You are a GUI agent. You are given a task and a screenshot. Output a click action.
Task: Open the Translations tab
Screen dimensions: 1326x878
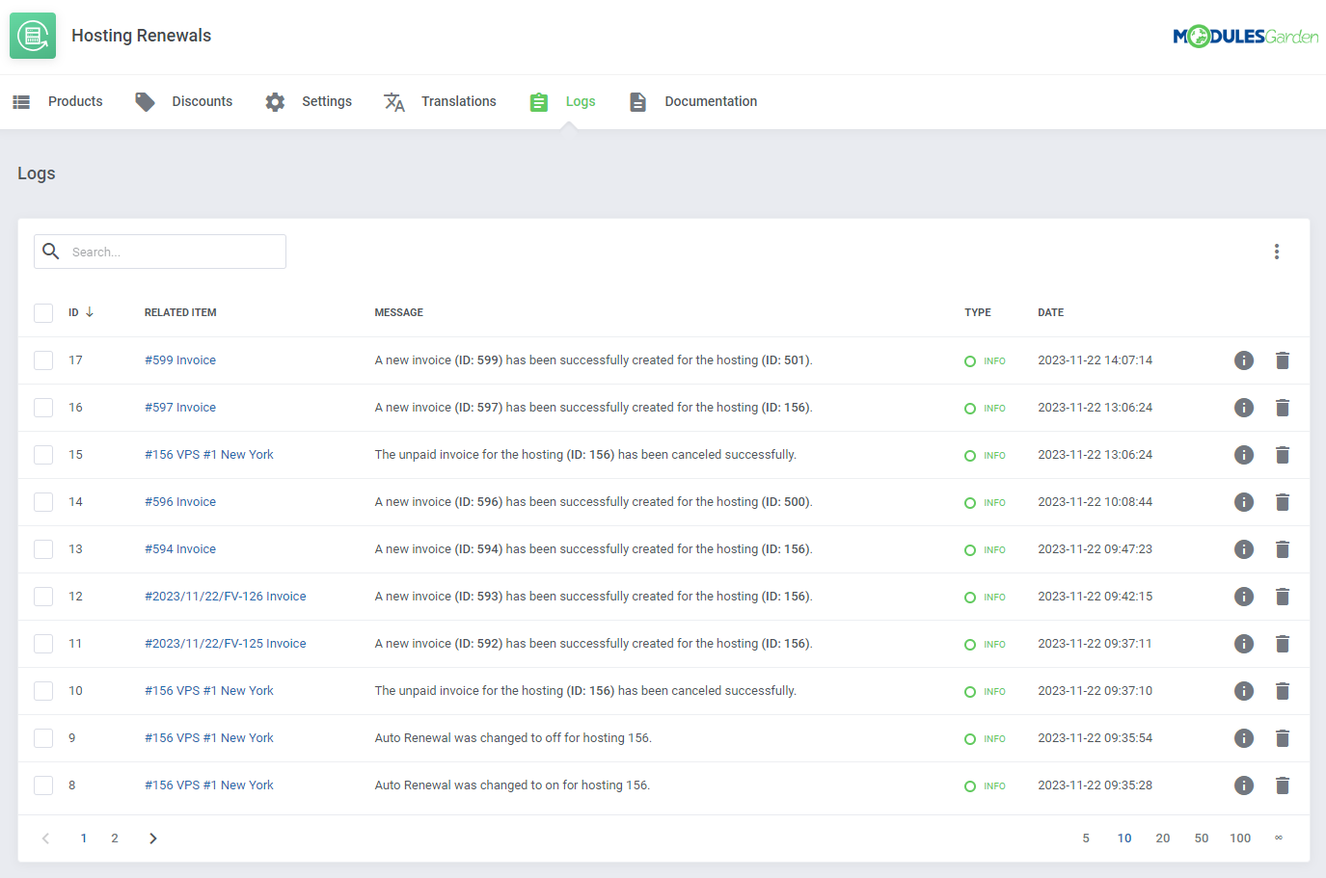click(440, 101)
